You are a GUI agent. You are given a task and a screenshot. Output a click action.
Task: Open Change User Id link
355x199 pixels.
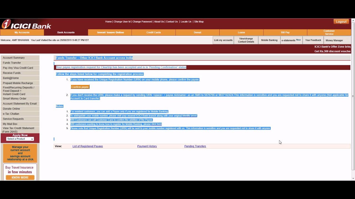coord(122,22)
